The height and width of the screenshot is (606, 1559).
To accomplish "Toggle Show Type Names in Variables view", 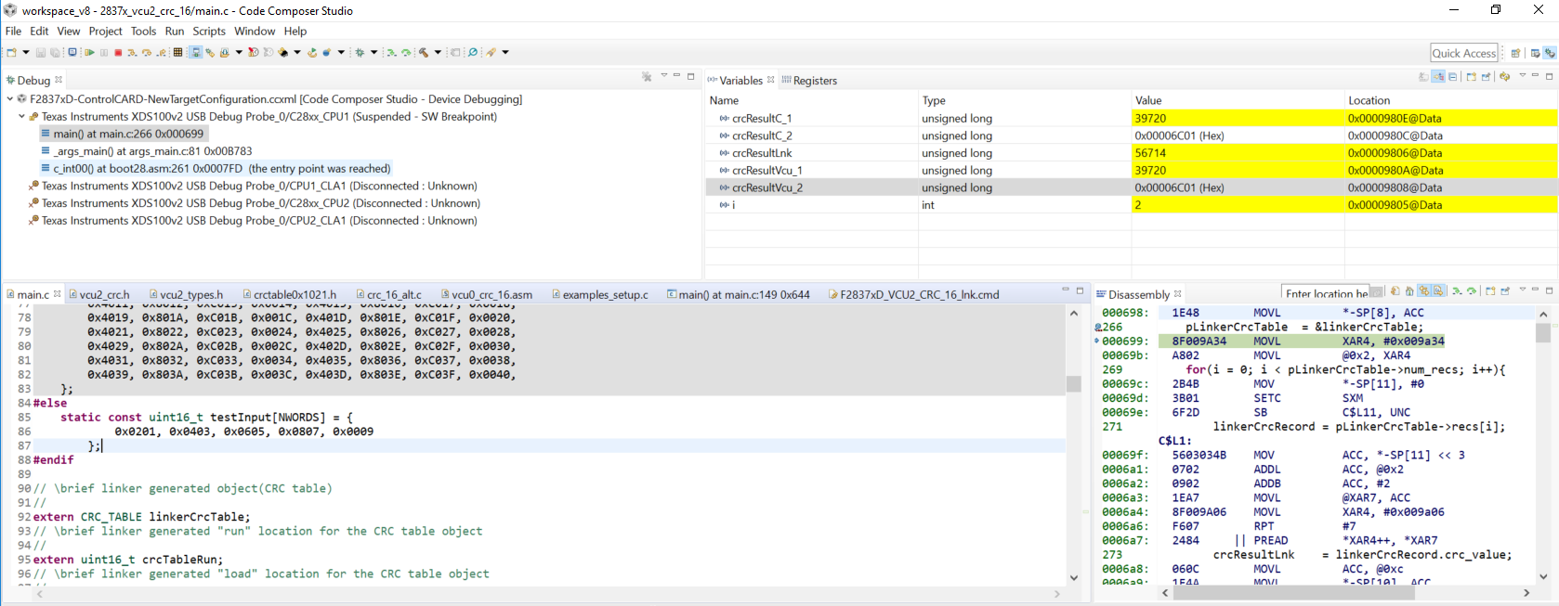I will coord(1423,76).
